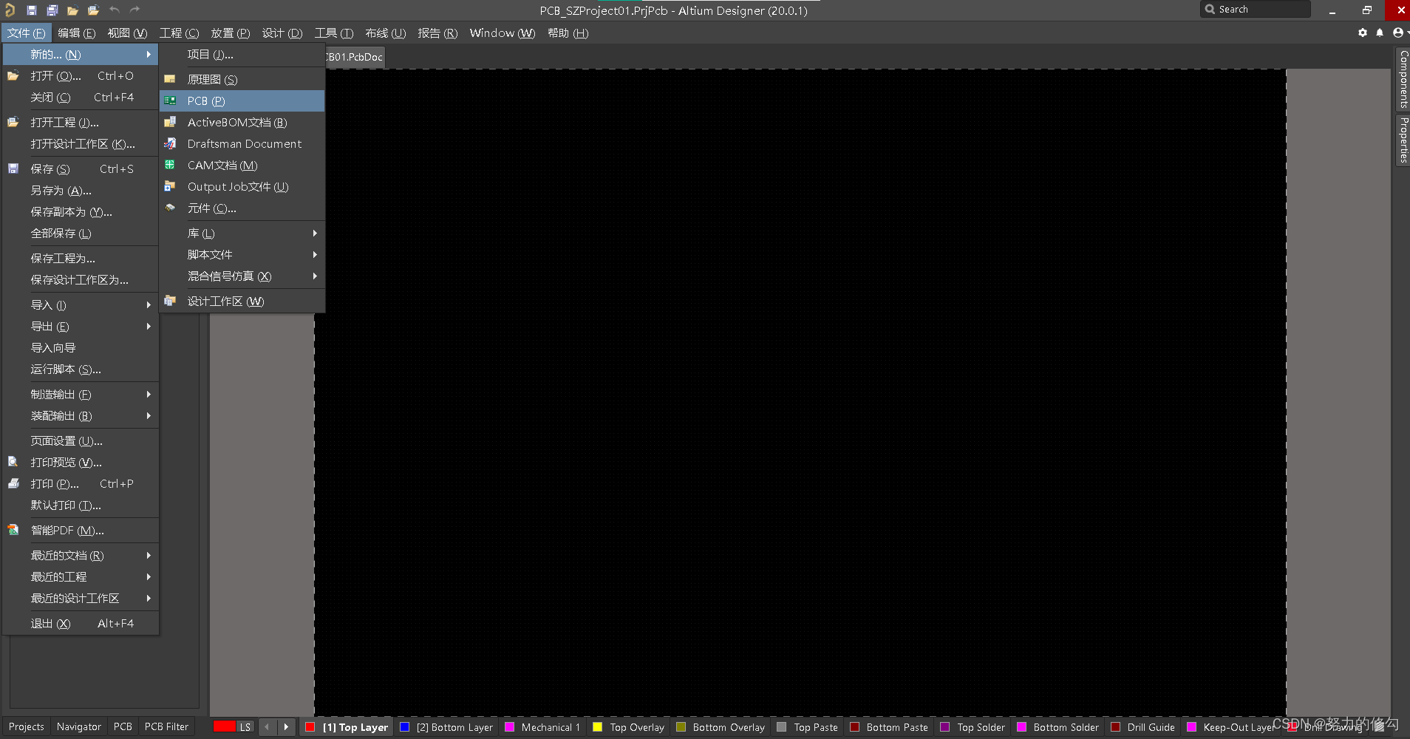Click 全部保存 (L) menu item

81,233
